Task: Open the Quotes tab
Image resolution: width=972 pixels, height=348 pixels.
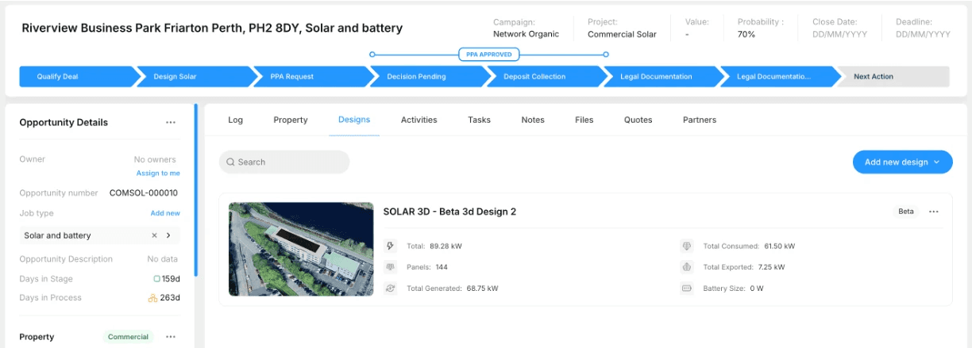Action: [x=638, y=120]
